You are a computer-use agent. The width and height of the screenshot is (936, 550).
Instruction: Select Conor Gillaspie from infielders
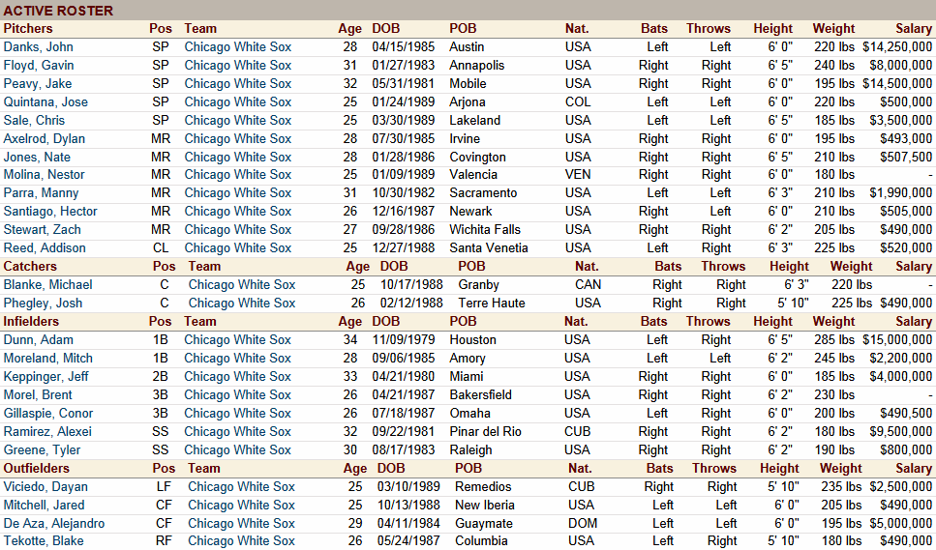(48, 413)
